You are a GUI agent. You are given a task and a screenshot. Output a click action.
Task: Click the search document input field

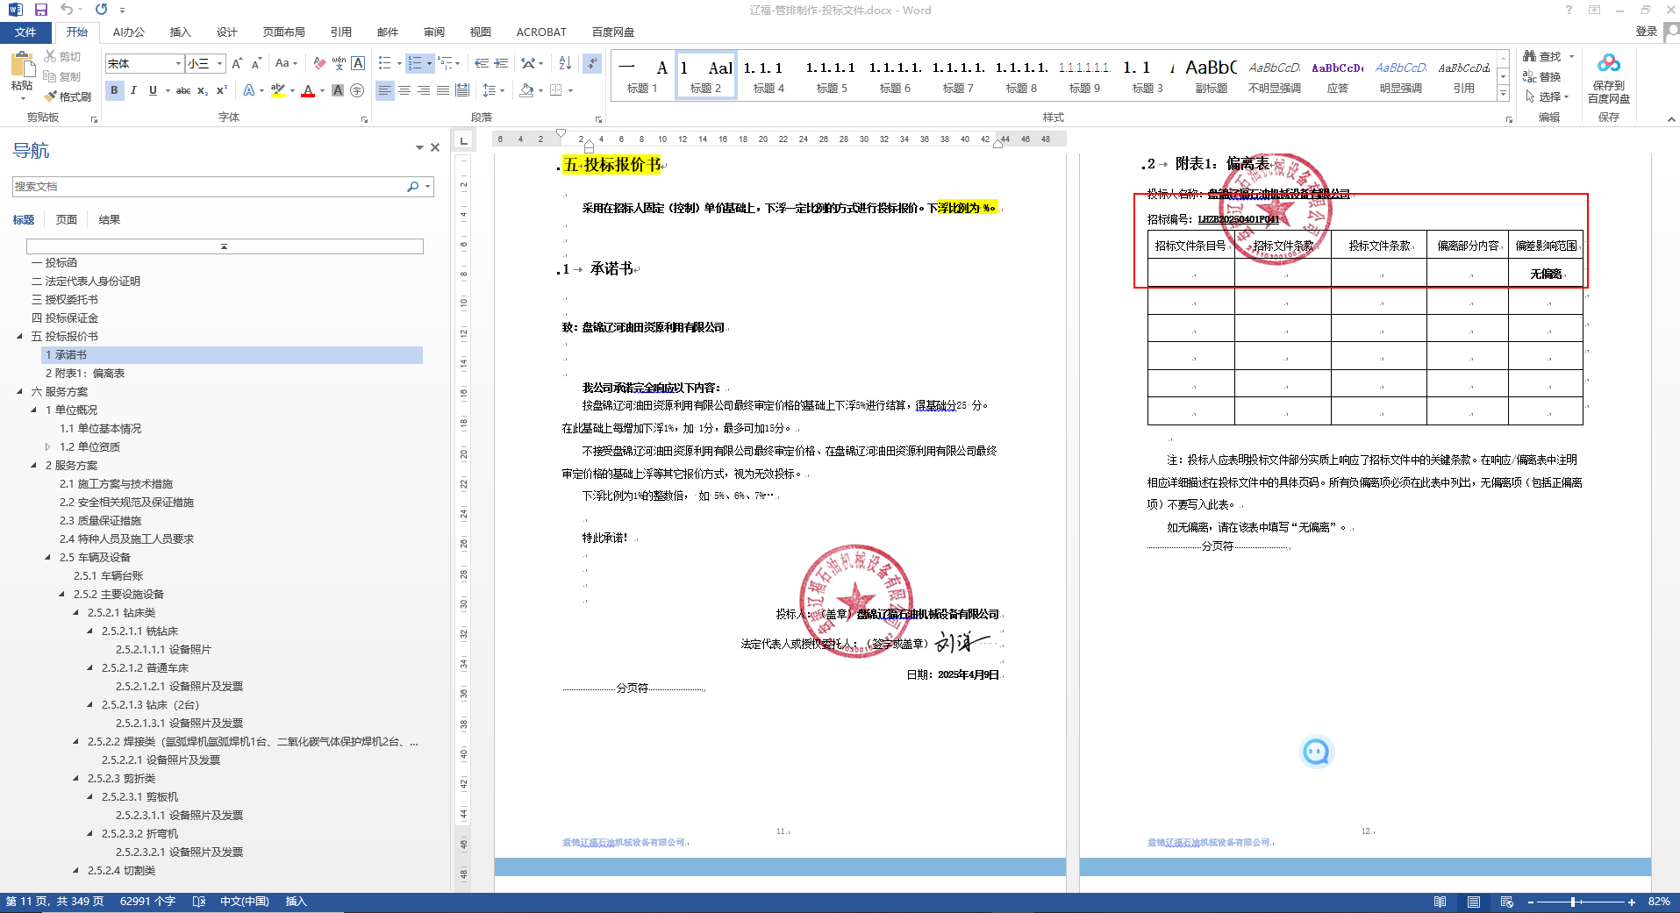pos(209,187)
